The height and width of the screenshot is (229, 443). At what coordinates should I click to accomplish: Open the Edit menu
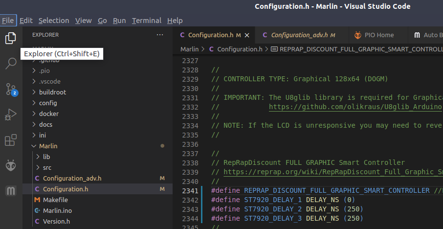(x=26, y=21)
